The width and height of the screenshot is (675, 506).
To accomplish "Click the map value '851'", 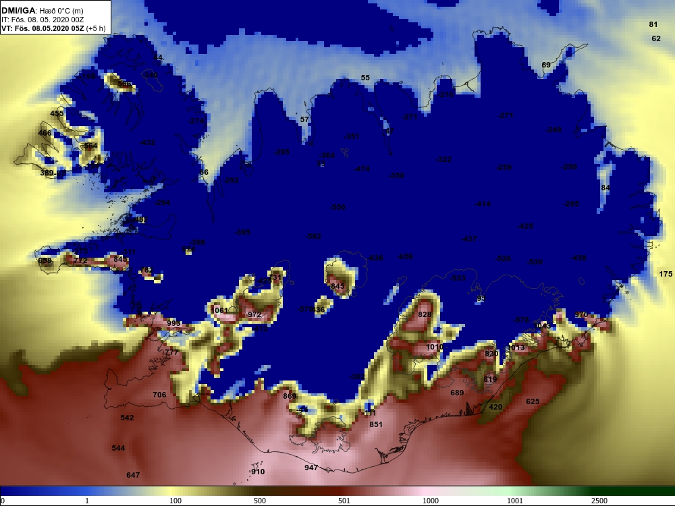I will tap(376, 424).
